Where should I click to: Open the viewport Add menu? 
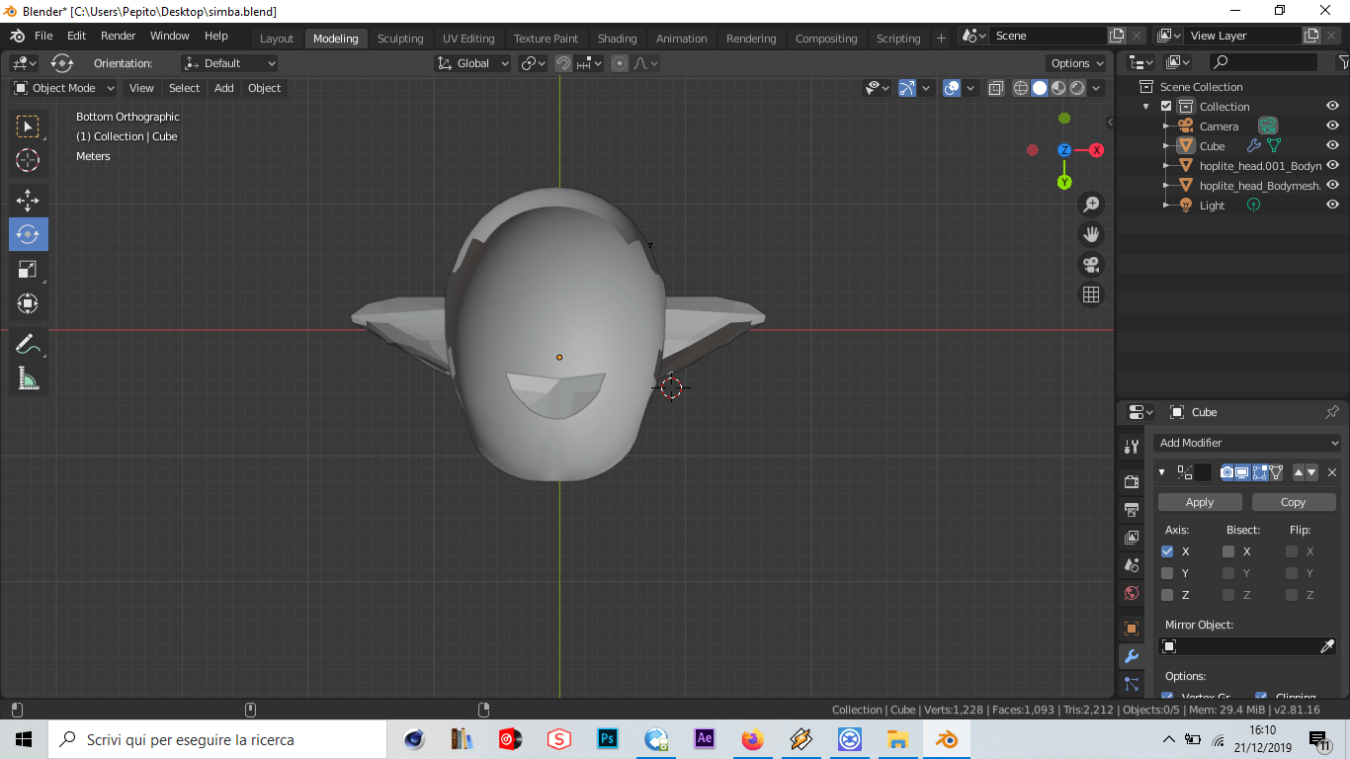pos(224,88)
